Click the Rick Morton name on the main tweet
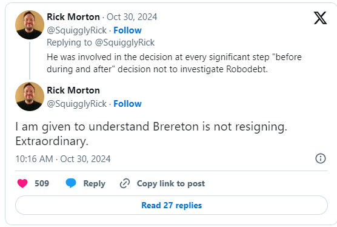The height and width of the screenshot is (227, 337). pos(73,90)
